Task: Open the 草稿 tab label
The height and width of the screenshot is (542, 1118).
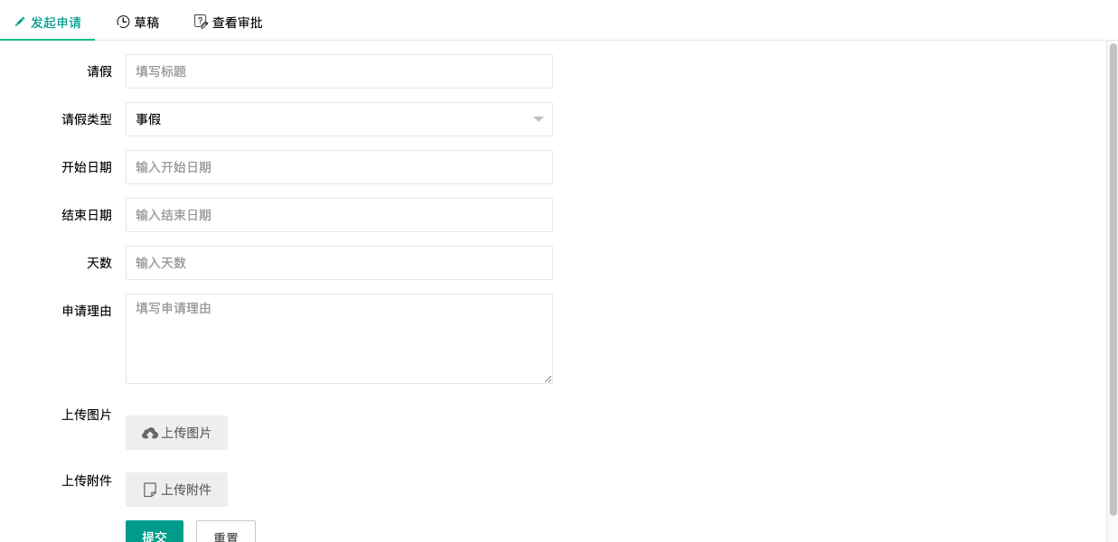Action: pos(146,23)
